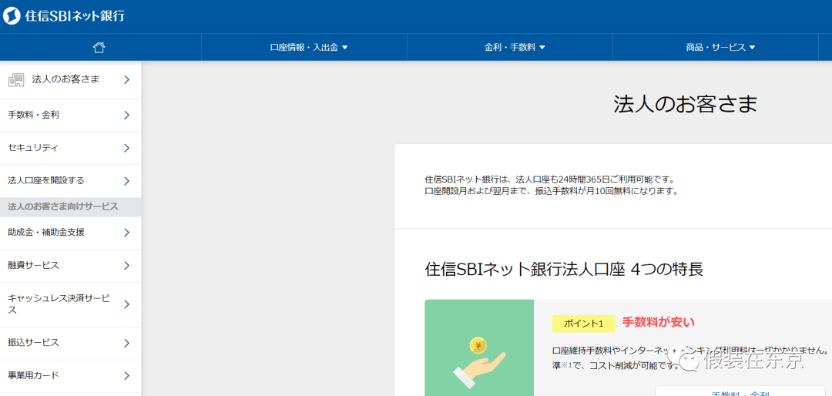
Task: Click the dropdown arrow next to 商品・サービス
Action: pos(752,48)
